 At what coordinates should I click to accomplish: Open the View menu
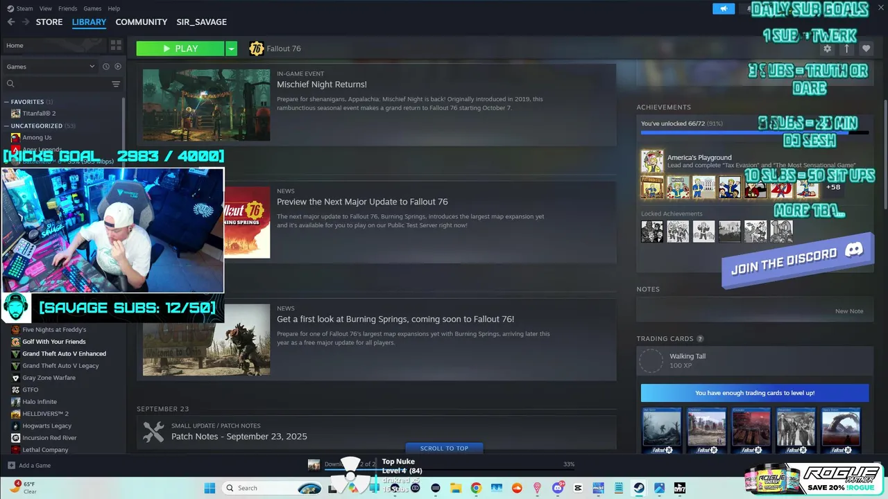coord(46,8)
